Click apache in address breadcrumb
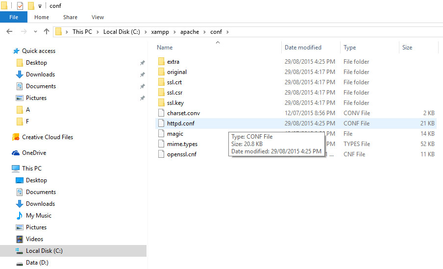 (190, 32)
